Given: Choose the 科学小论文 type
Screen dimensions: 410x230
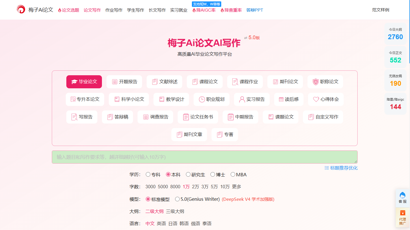Looking at the screenshot, I should 129,99.
